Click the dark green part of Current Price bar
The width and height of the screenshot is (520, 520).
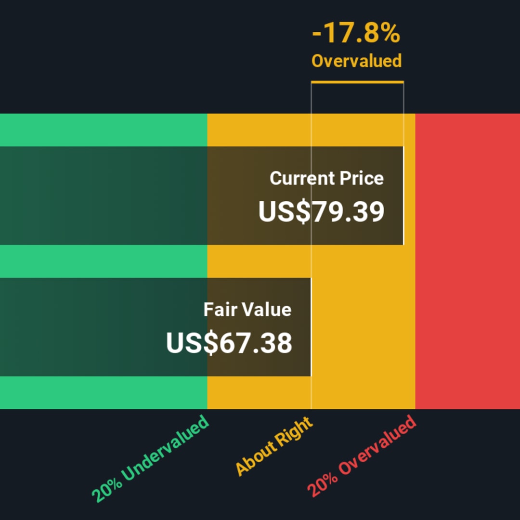click(x=104, y=195)
